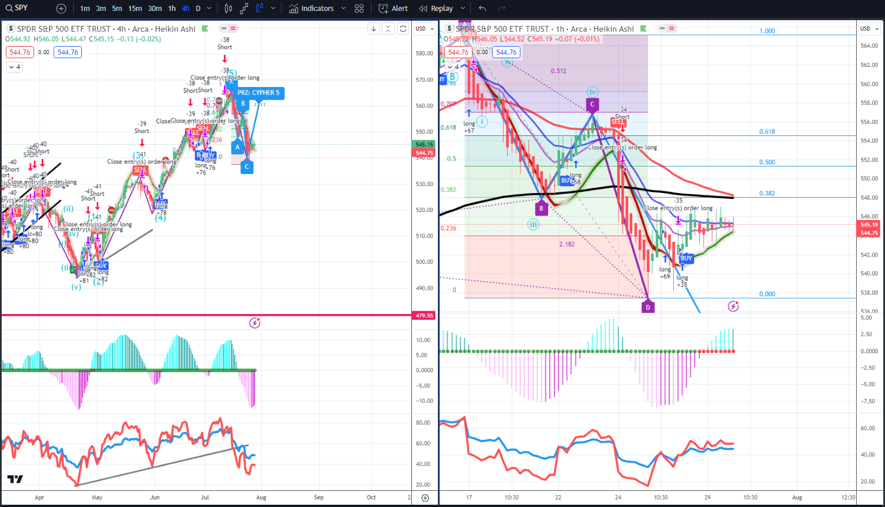Select the D daily timeframe
This screenshot has width=885, height=507.
[x=198, y=9]
